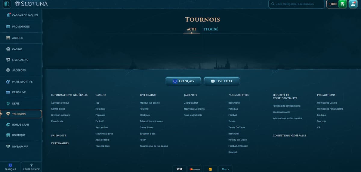This screenshot has width=361, height=172.
Task: Open Tous les Jeux link
Action: pyautogui.click(x=102, y=146)
